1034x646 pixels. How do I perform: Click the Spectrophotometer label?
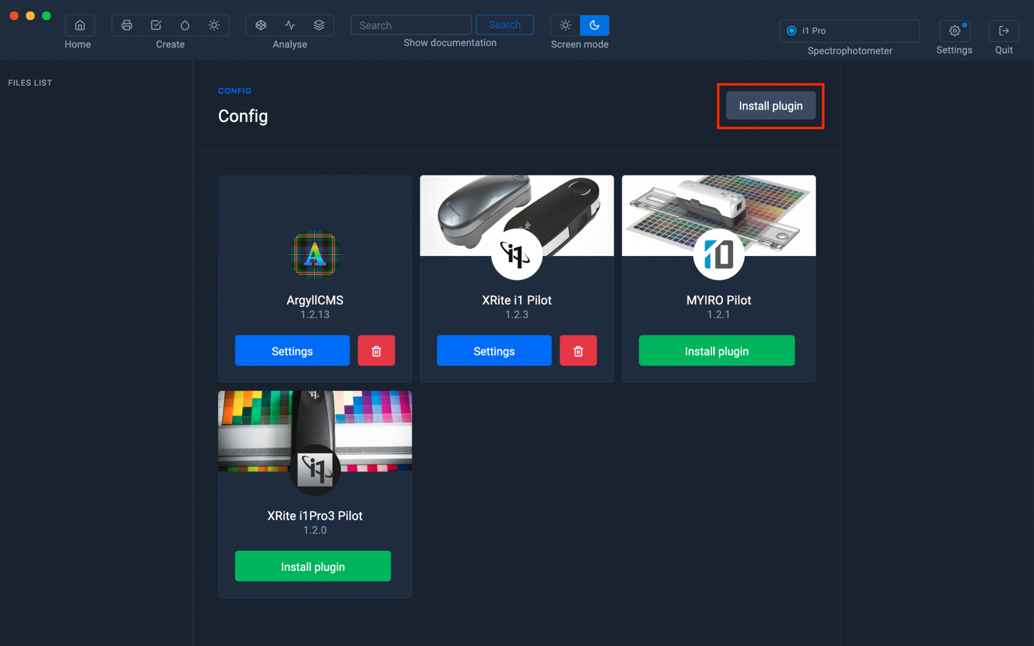(850, 50)
